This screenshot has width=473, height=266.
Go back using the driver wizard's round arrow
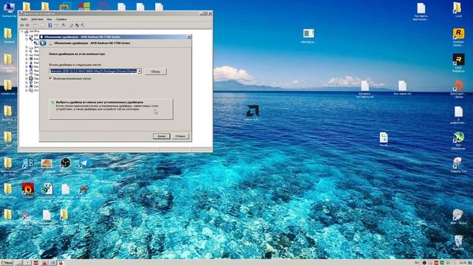pos(43,43)
